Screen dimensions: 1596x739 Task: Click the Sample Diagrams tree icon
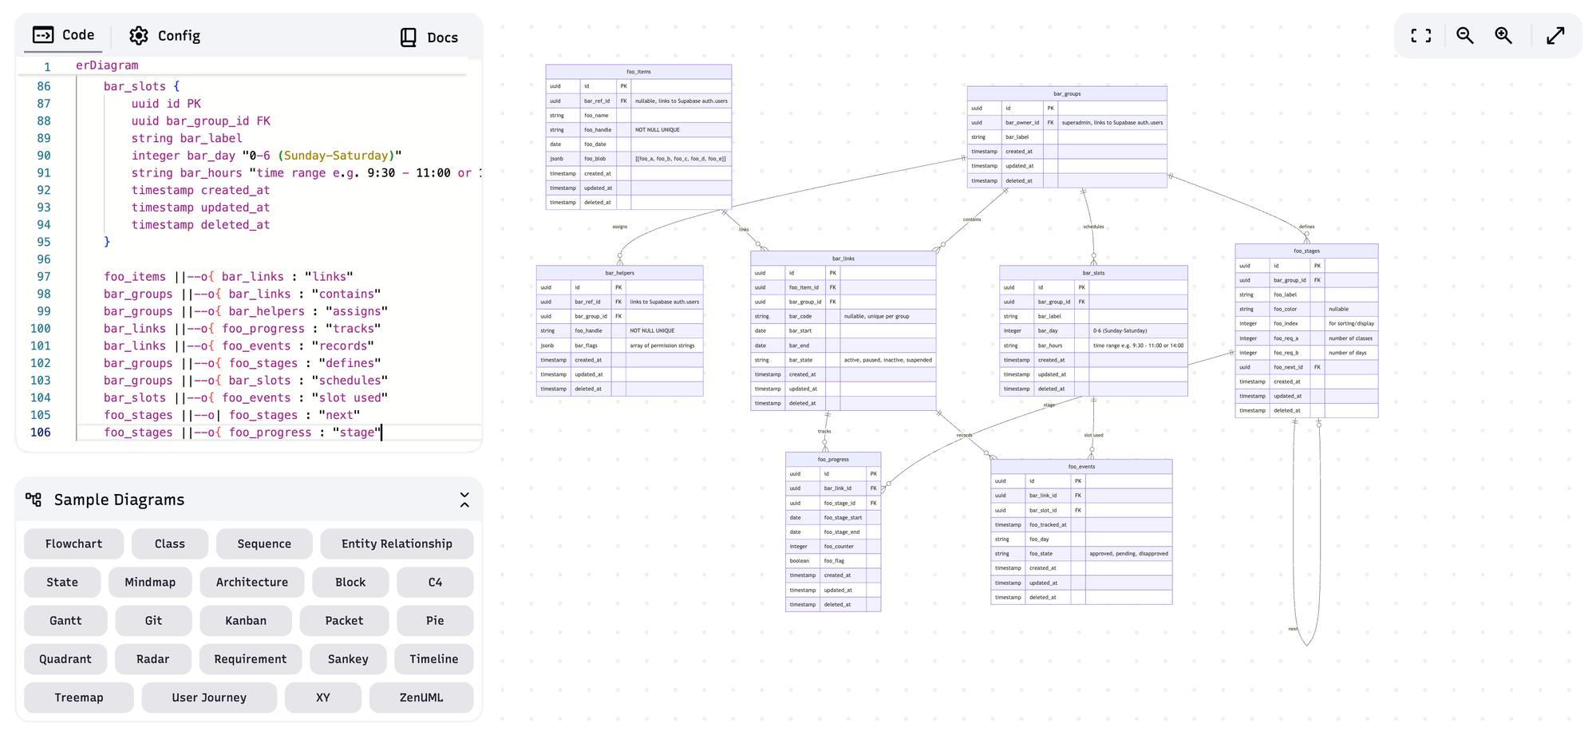click(34, 500)
